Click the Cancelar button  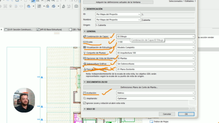167,114
